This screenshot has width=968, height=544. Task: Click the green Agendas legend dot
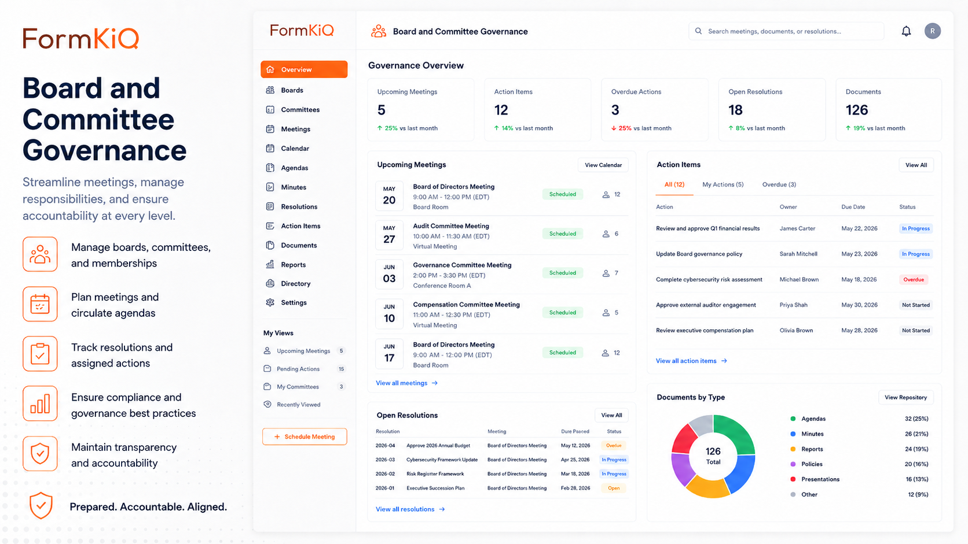click(x=793, y=419)
